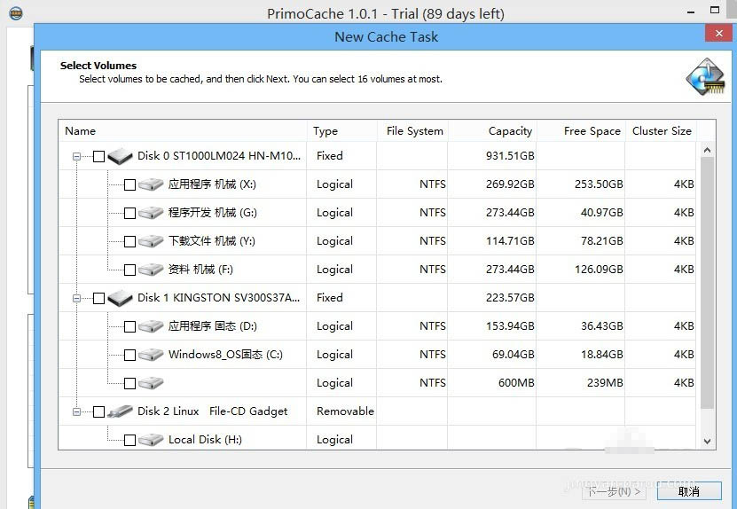Click the Local Disk (H:) volume icon
This screenshot has height=509, width=737.
[152, 440]
